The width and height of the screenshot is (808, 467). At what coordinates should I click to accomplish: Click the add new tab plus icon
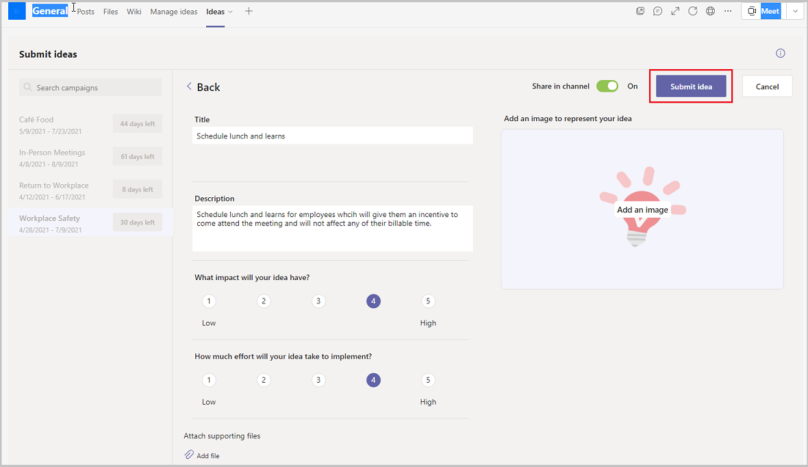249,12
